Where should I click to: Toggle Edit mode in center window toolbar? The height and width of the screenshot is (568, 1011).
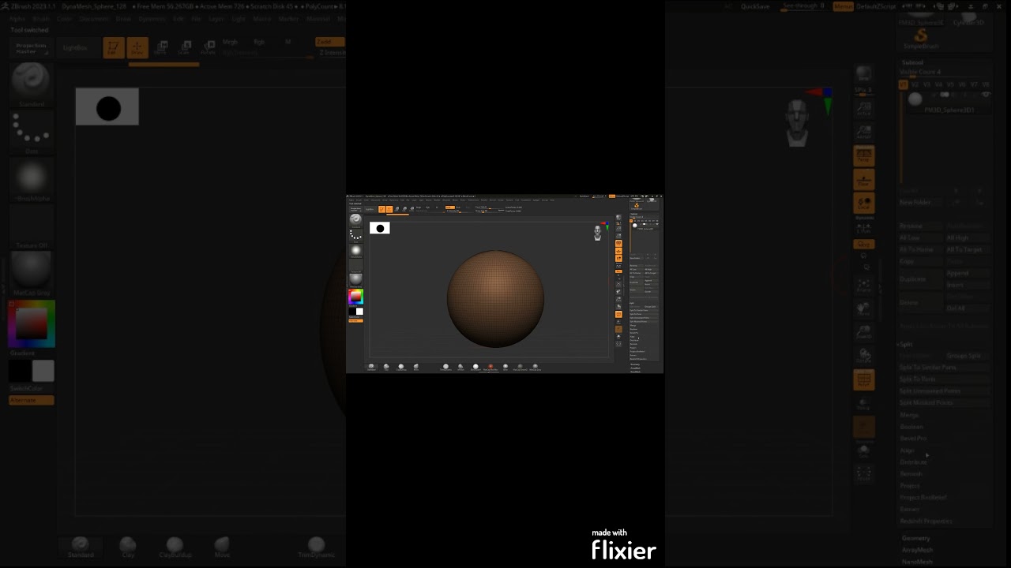382,209
